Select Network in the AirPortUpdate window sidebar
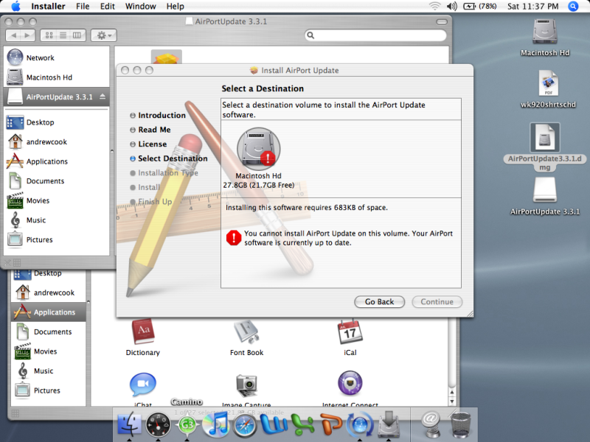This screenshot has height=442, width=590. (57, 57)
